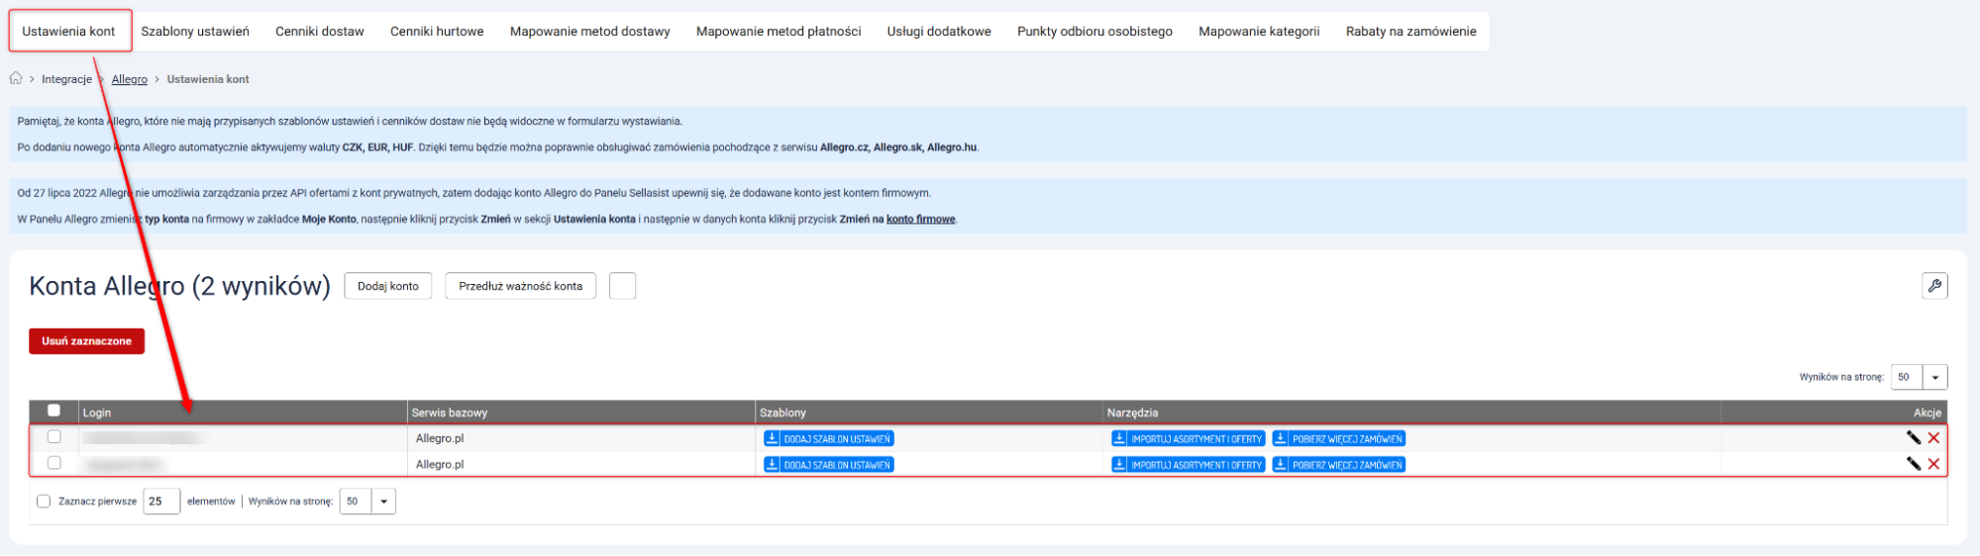This screenshot has height=556, width=1980.
Task: Click the 'Zaznacz pierwsze' number input field
Action: point(160,502)
